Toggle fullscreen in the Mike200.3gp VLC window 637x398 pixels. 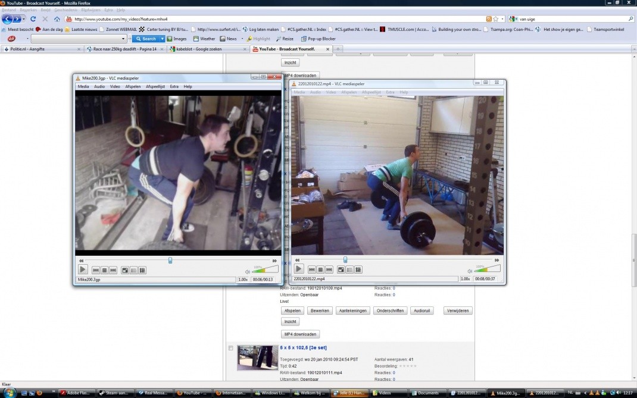125,270
